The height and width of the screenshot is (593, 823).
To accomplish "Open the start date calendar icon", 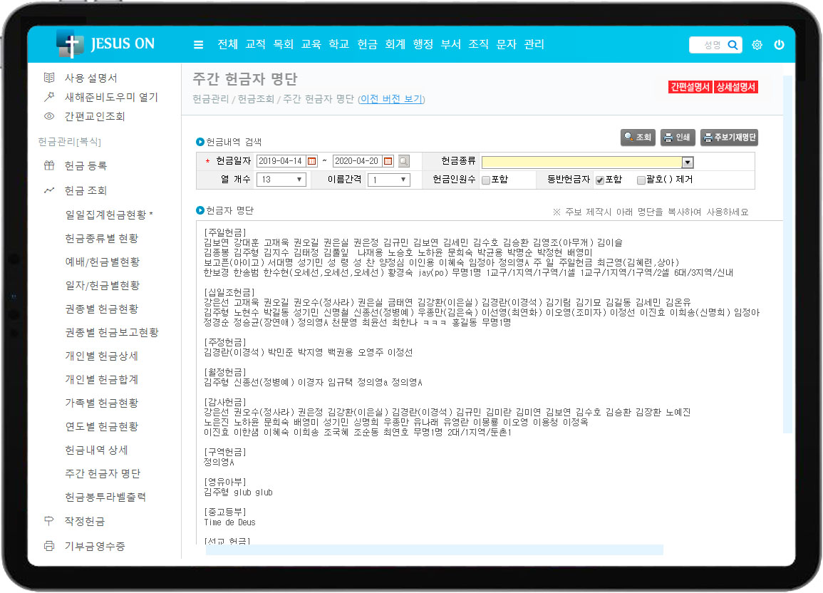I will 311,161.
